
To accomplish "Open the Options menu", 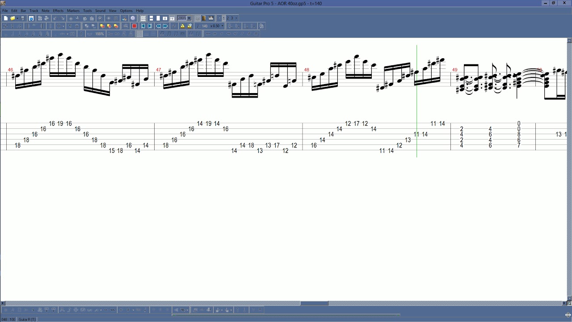I will pyautogui.click(x=126, y=11).
